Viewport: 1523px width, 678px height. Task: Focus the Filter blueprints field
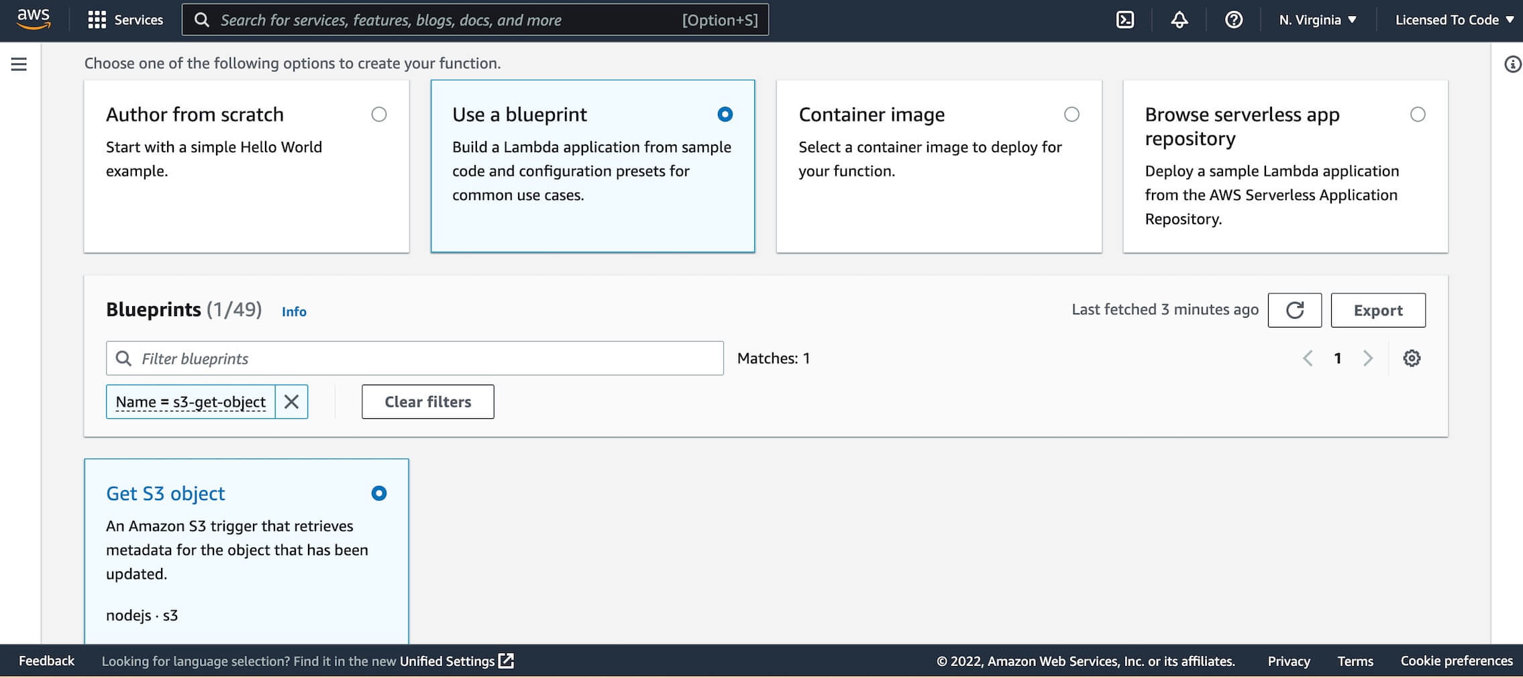point(415,358)
